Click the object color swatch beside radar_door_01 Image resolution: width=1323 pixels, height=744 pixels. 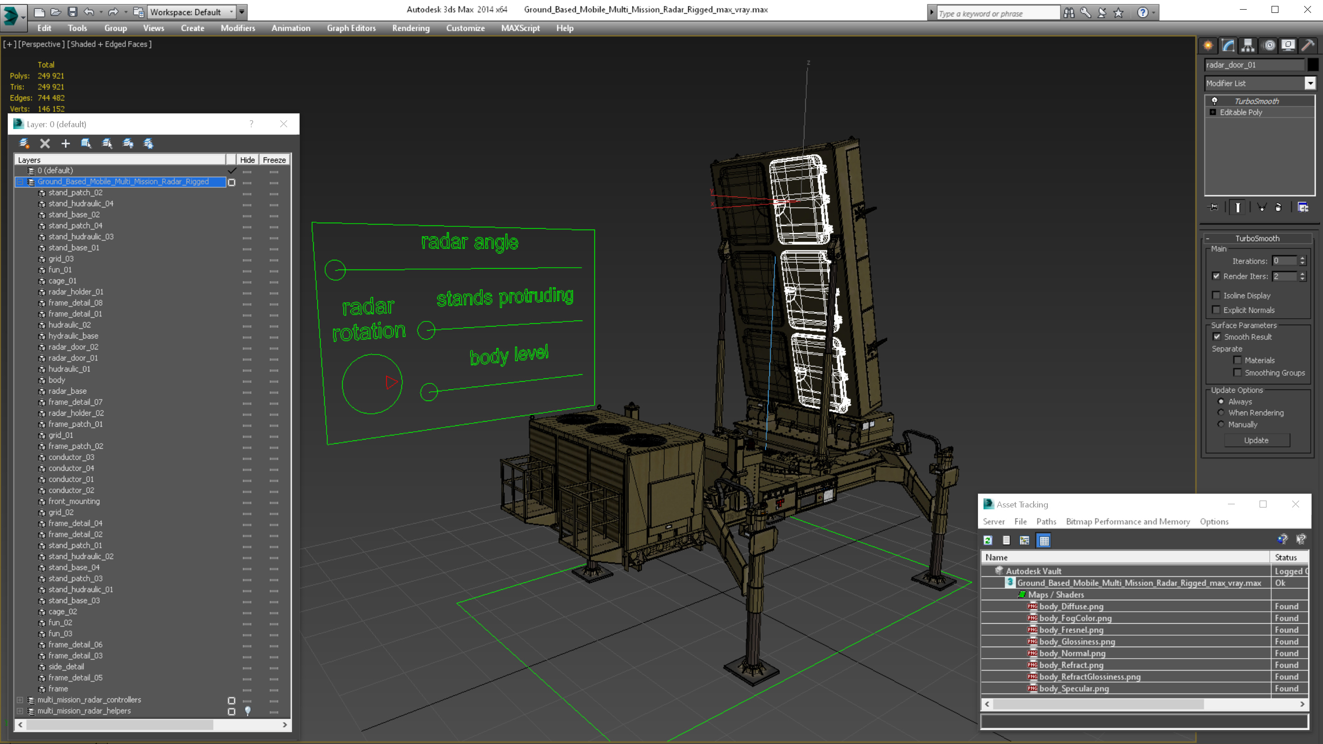(x=1313, y=65)
